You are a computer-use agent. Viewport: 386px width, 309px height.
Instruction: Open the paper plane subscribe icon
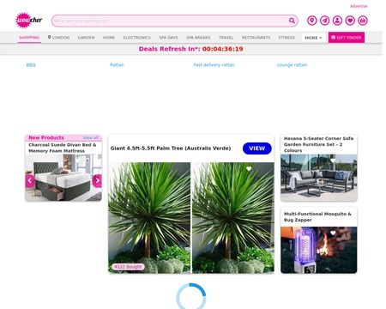click(324, 21)
